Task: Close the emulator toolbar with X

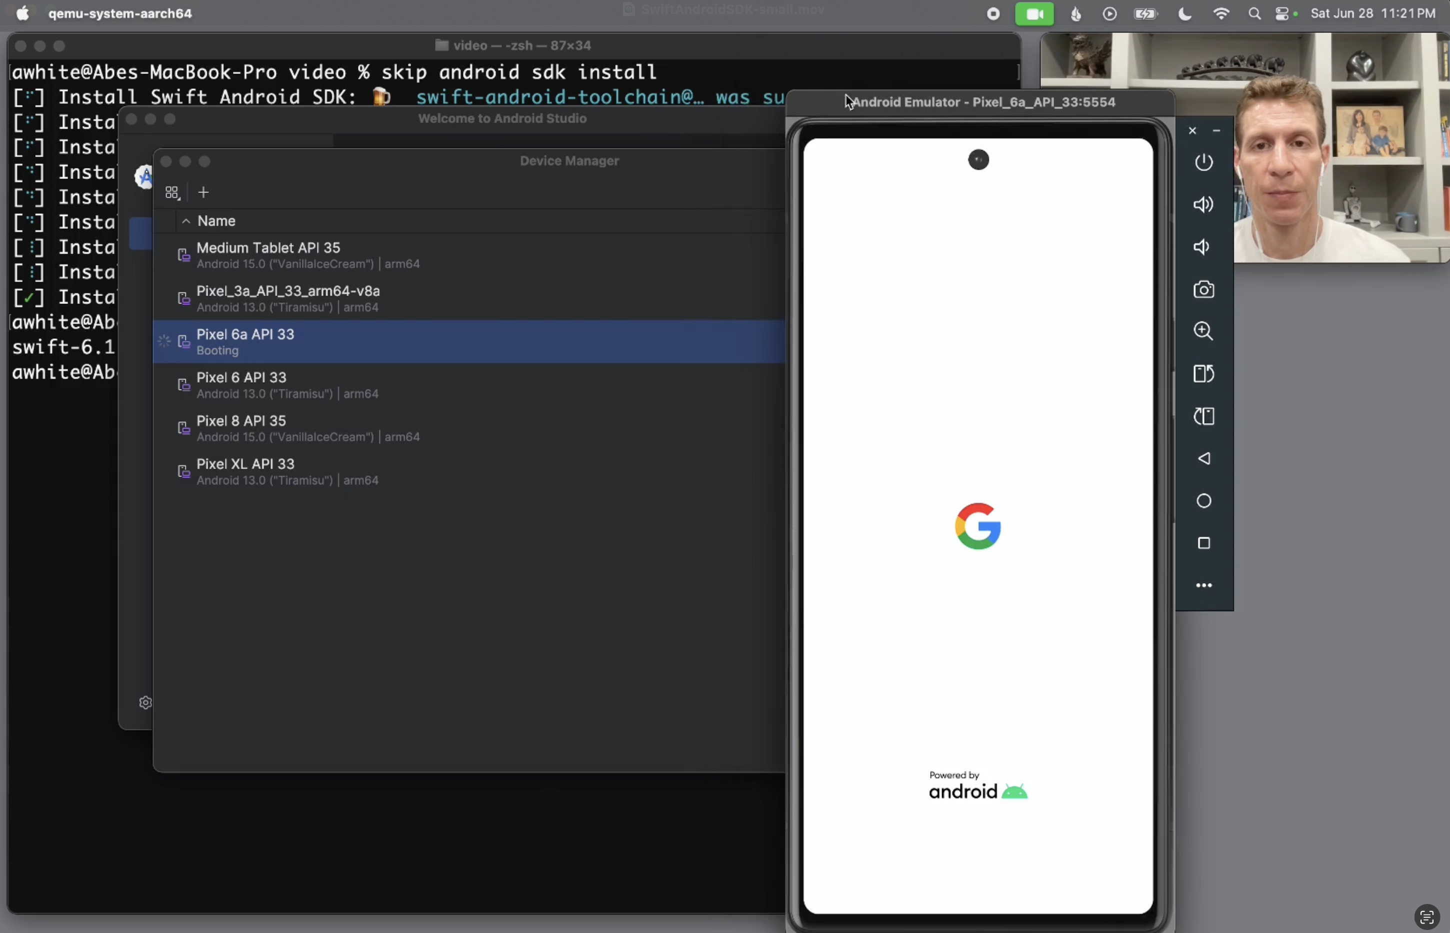Action: 1192,131
